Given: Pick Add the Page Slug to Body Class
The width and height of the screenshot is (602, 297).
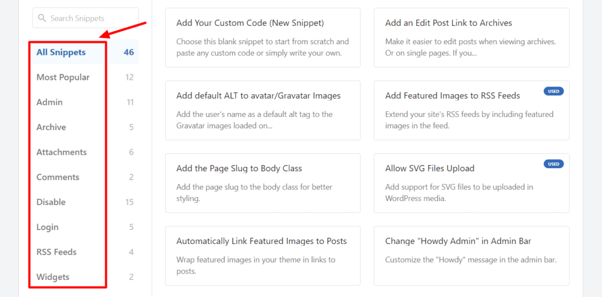Looking at the screenshot, I should click(x=262, y=182).
